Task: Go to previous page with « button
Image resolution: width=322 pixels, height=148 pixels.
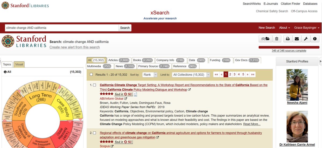Action: click(x=221, y=75)
